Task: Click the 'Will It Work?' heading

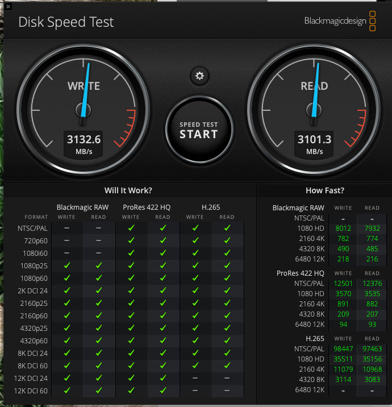Action: coord(128,190)
